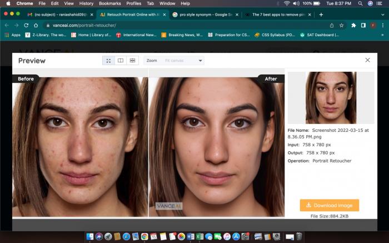The height and width of the screenshot is (243, 389).
Task: Open Siri from the menu bar
Action: click(x=370, y=3)
